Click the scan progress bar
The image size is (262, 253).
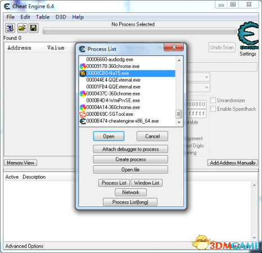(x=139, y=31)
